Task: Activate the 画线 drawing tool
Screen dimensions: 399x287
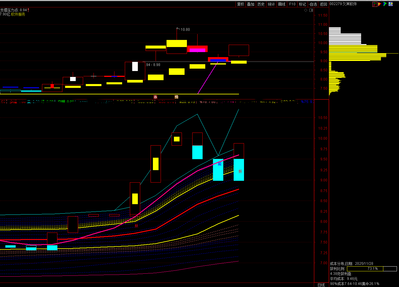Action: click(x=282, y=4)
